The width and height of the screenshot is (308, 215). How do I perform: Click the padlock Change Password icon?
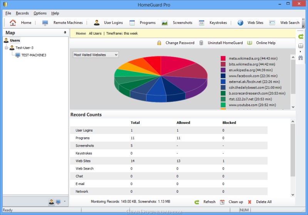coord(159,43)
